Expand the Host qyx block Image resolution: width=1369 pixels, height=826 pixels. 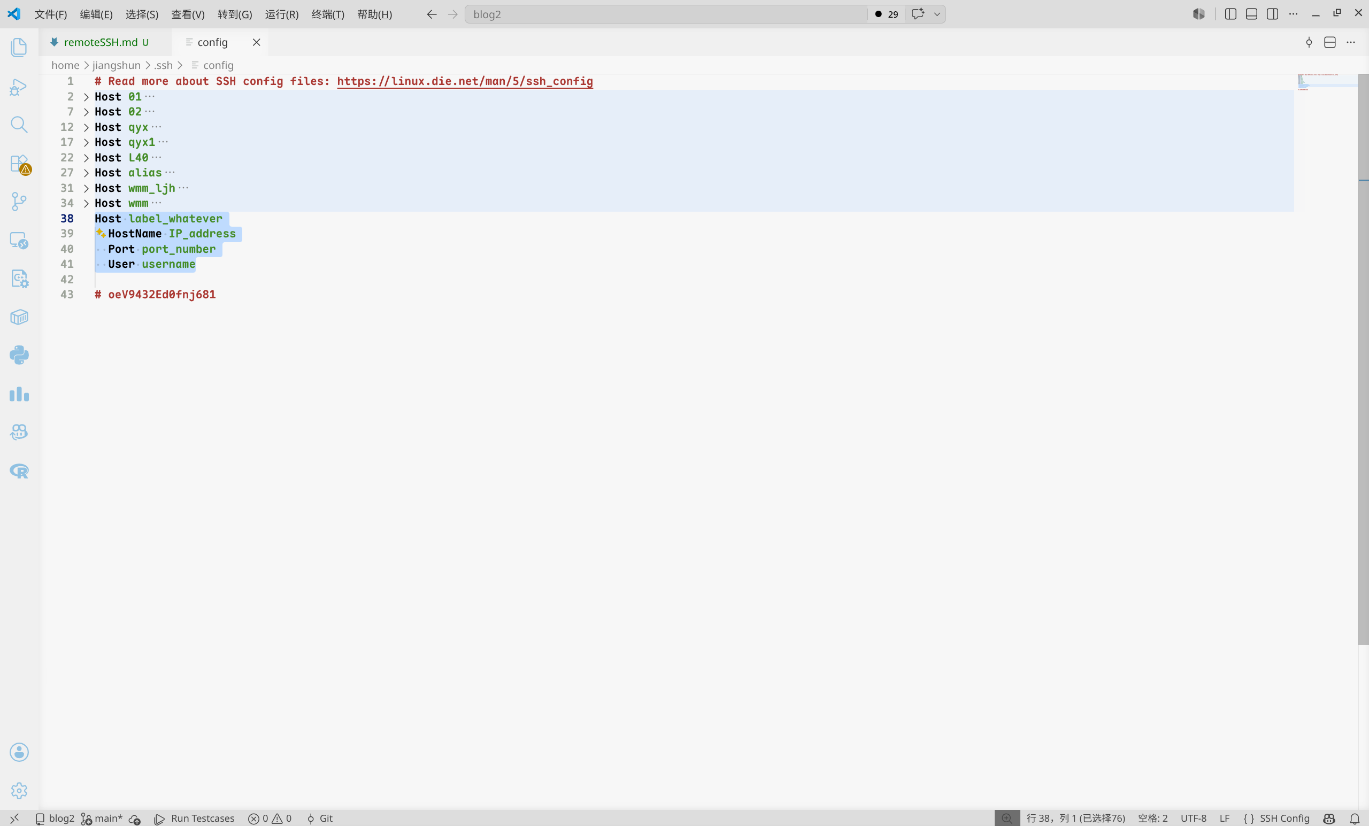pos(86,127)
